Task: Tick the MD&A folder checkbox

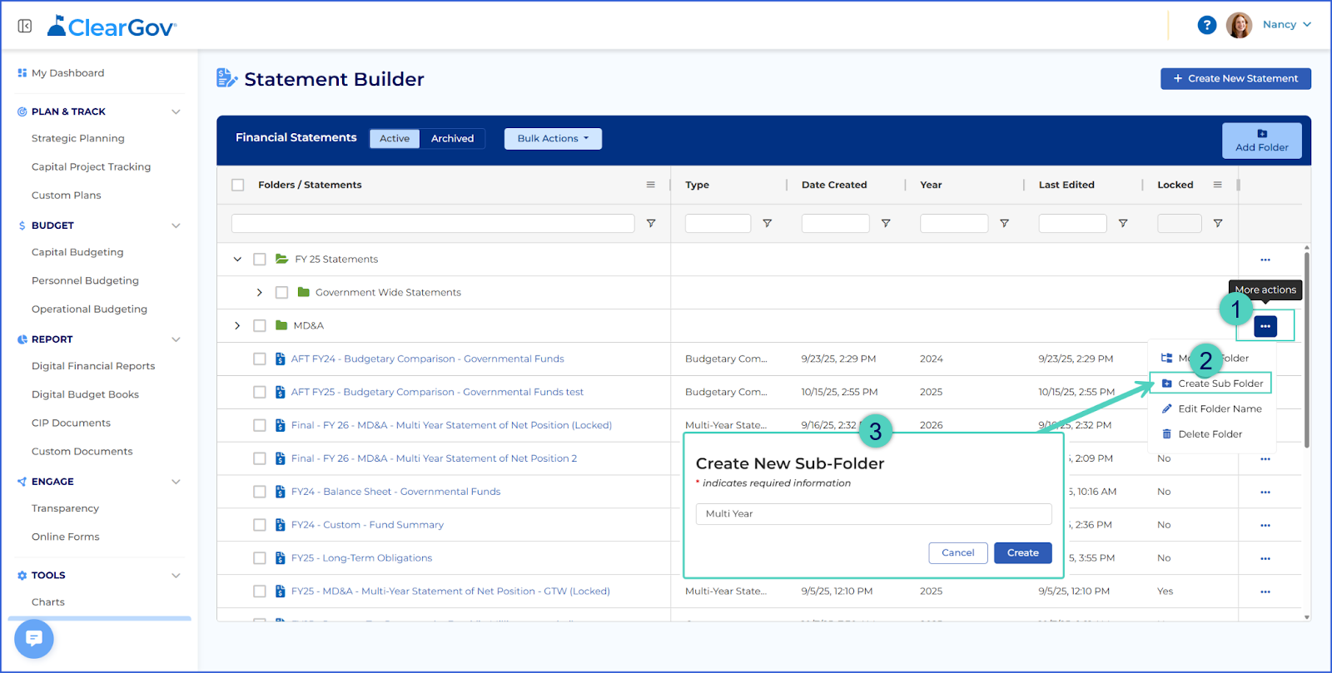Action: [260, 326]
